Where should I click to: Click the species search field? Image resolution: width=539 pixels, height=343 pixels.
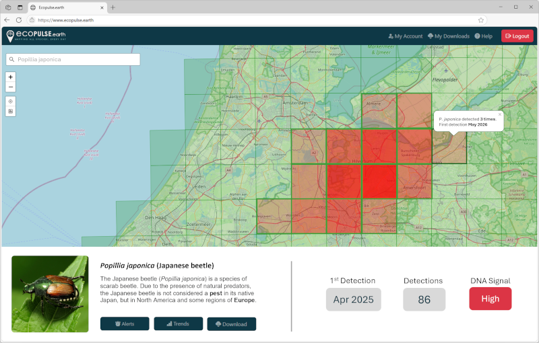(x=73, y=59)
